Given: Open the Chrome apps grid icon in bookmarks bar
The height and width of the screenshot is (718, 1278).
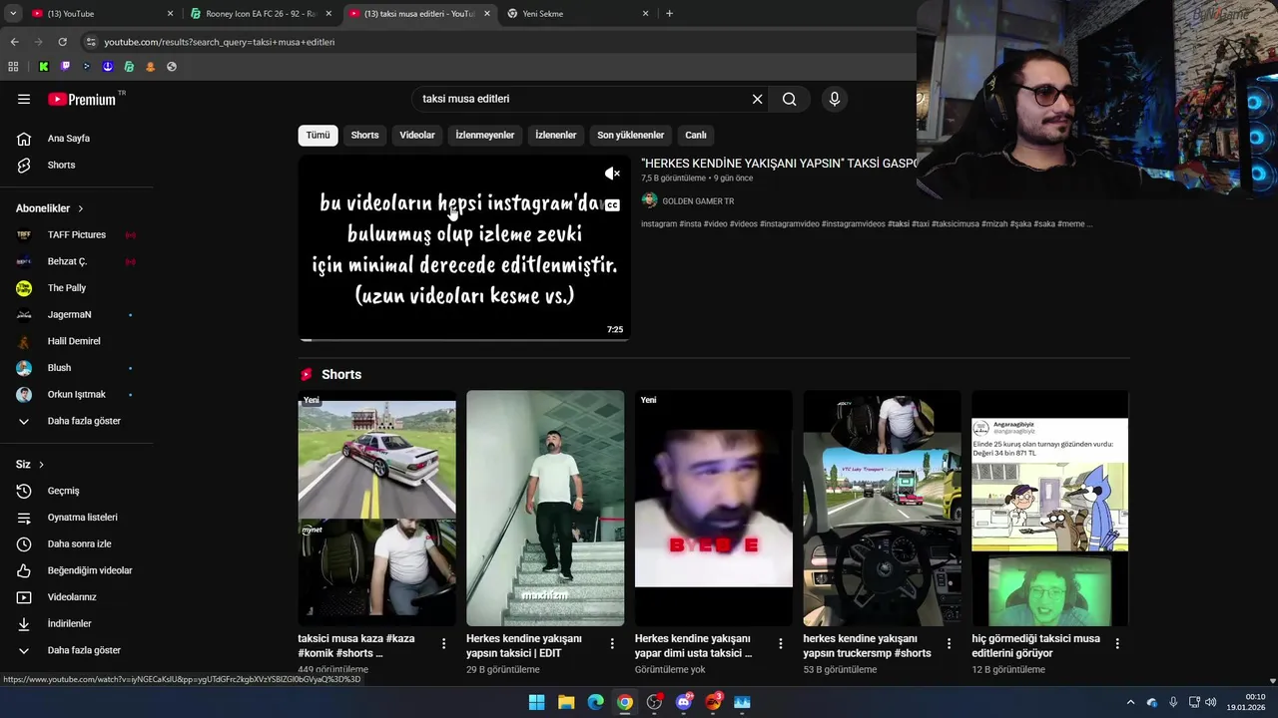Looking at the screenshot, I should click(x=13, y=67).
